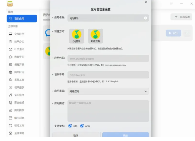Focus the 应用名称 input field
The width and height of the screenshot is (195, 141).
108,18
